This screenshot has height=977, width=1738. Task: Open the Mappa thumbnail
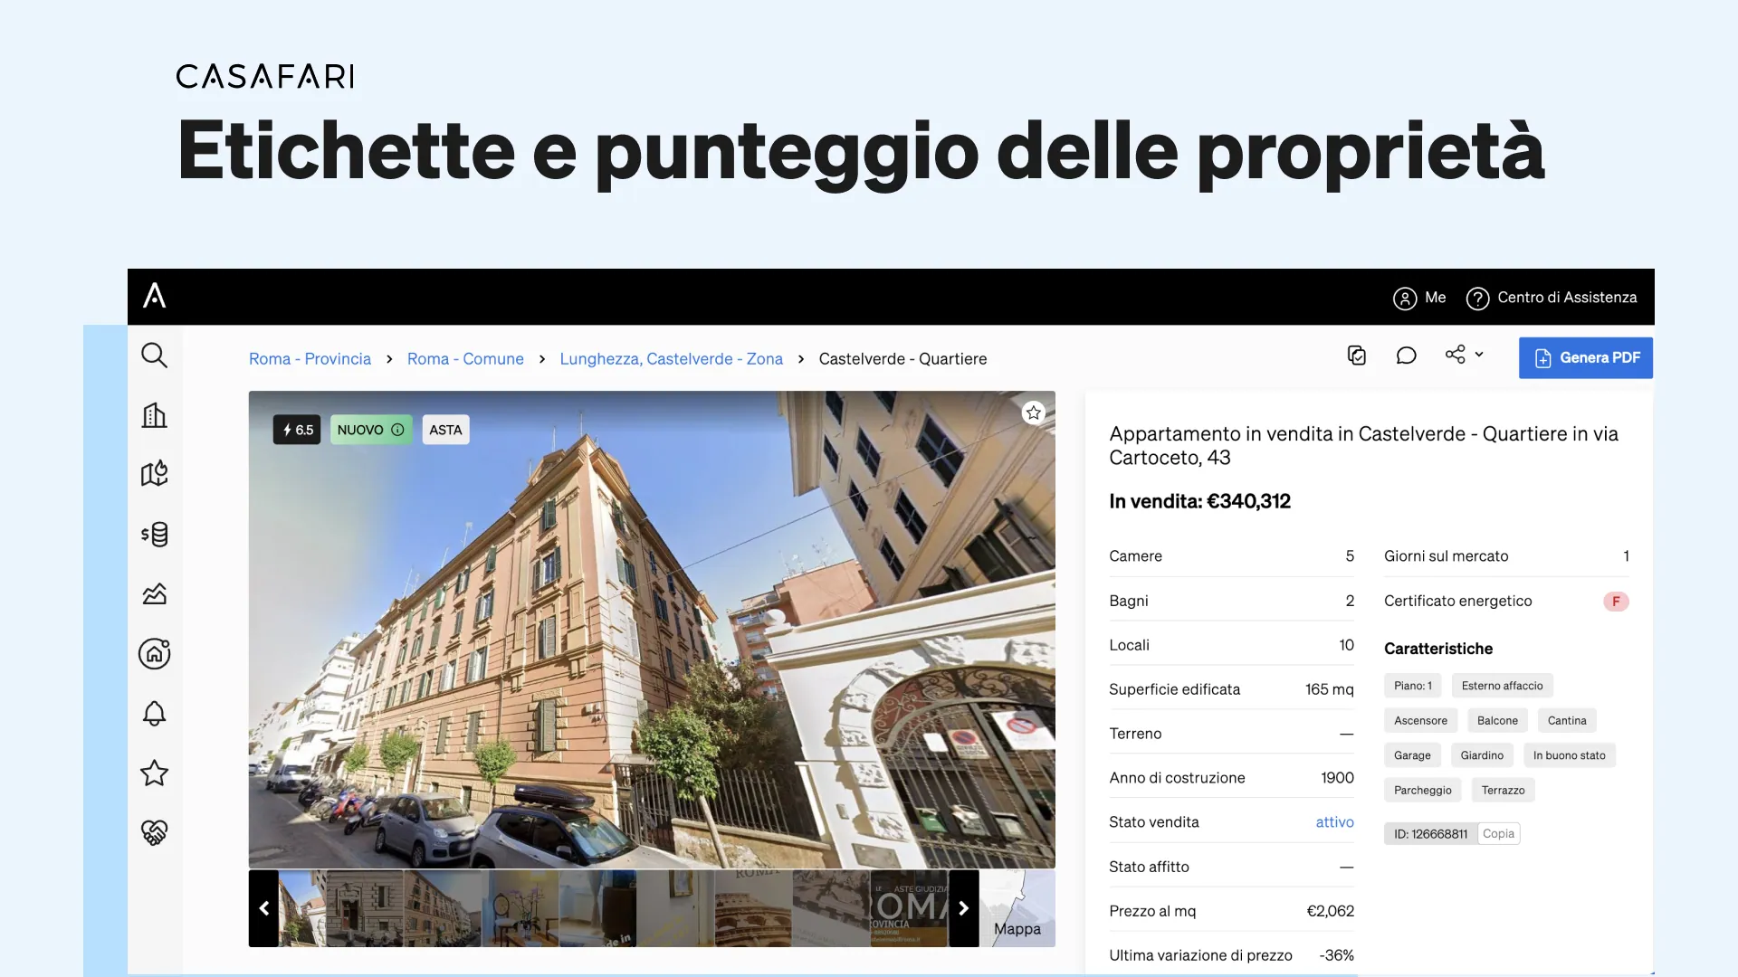[1017, 908]
